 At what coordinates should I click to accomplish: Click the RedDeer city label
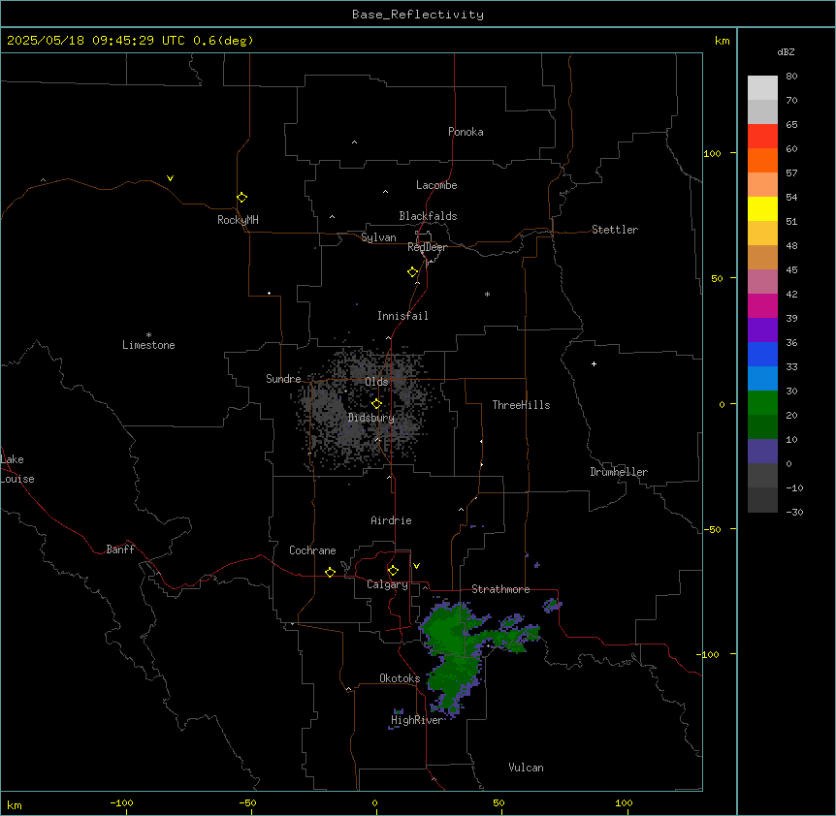click(x=427, y=247)
